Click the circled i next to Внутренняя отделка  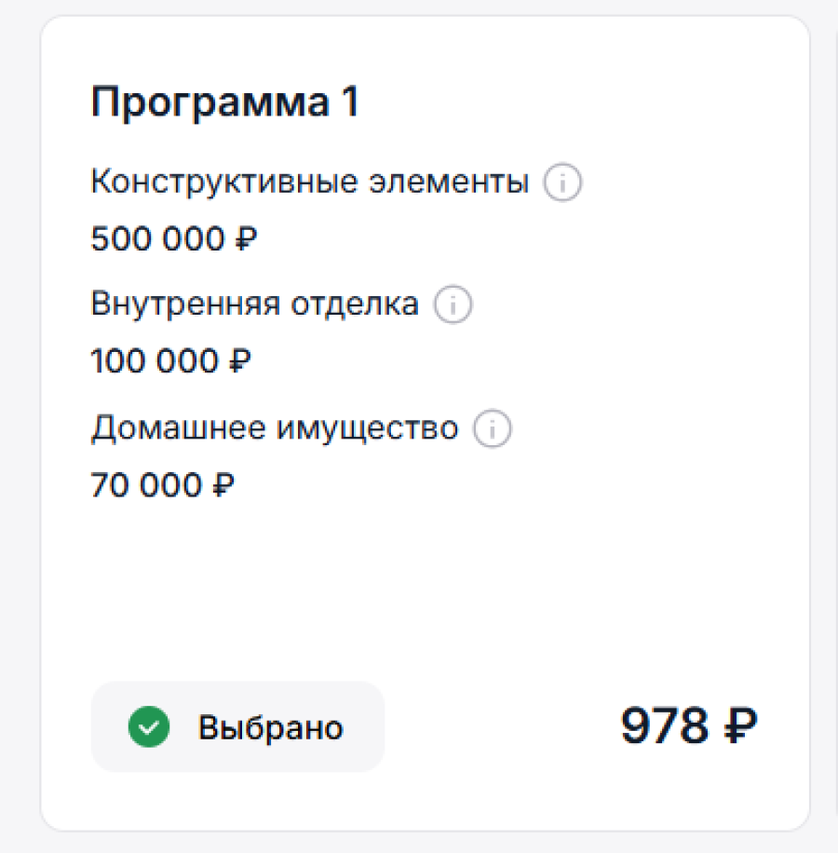(452, 304)
